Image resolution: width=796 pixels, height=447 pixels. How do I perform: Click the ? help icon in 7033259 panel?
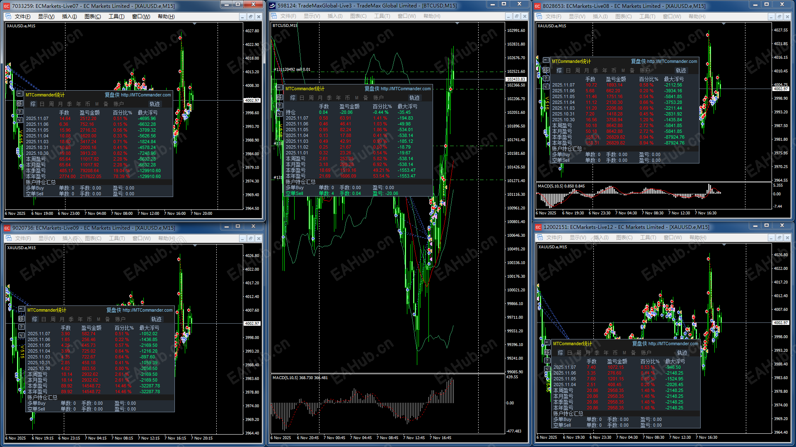(x=19, y=112)
